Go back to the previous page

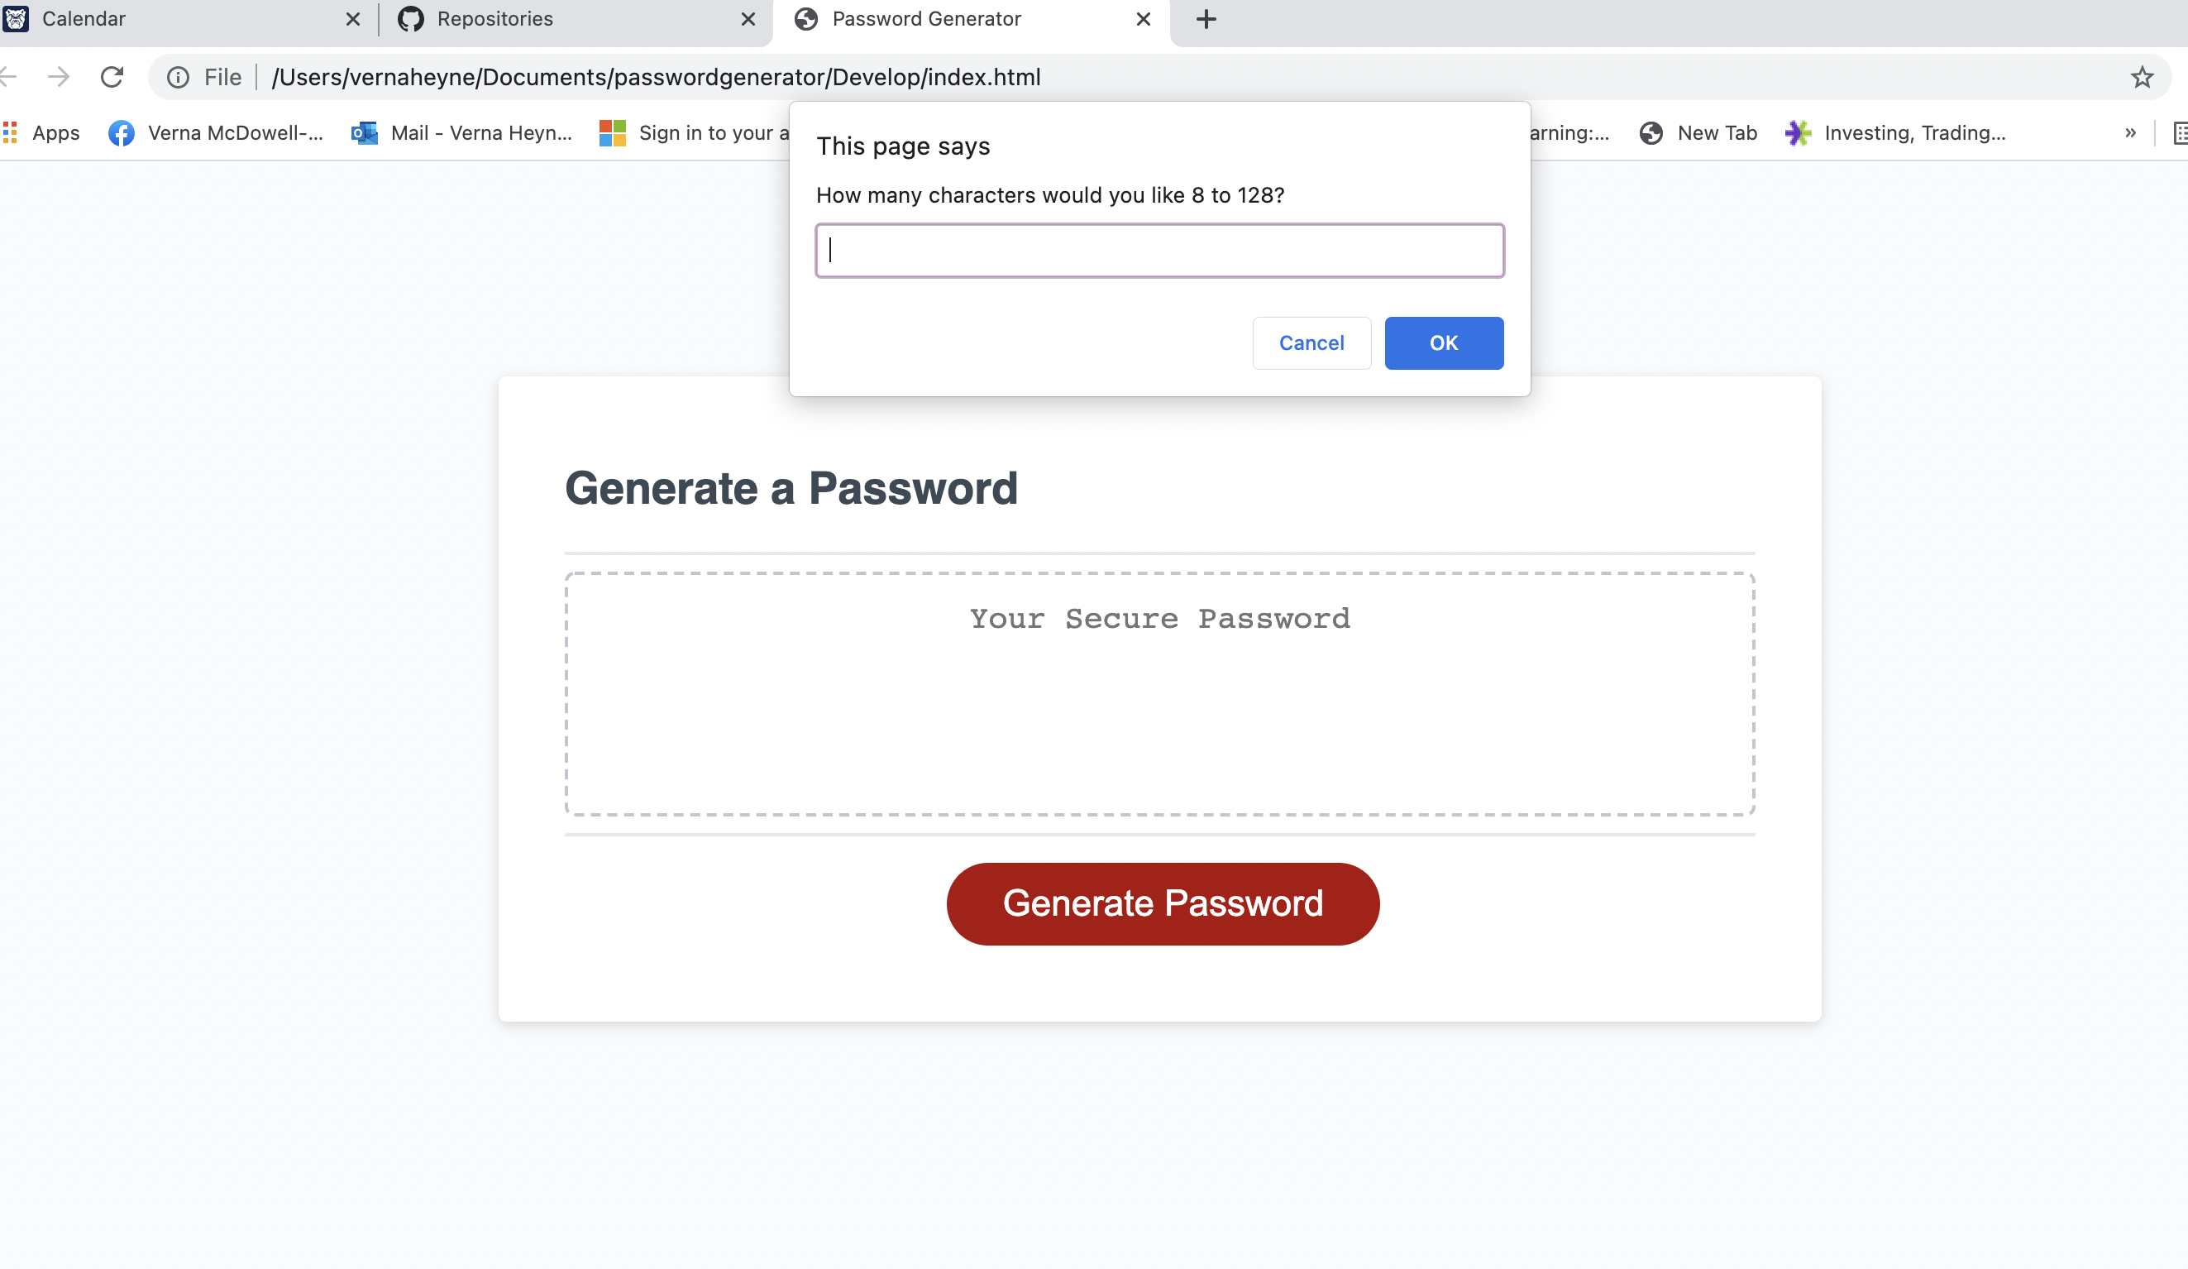coord(7,76)
